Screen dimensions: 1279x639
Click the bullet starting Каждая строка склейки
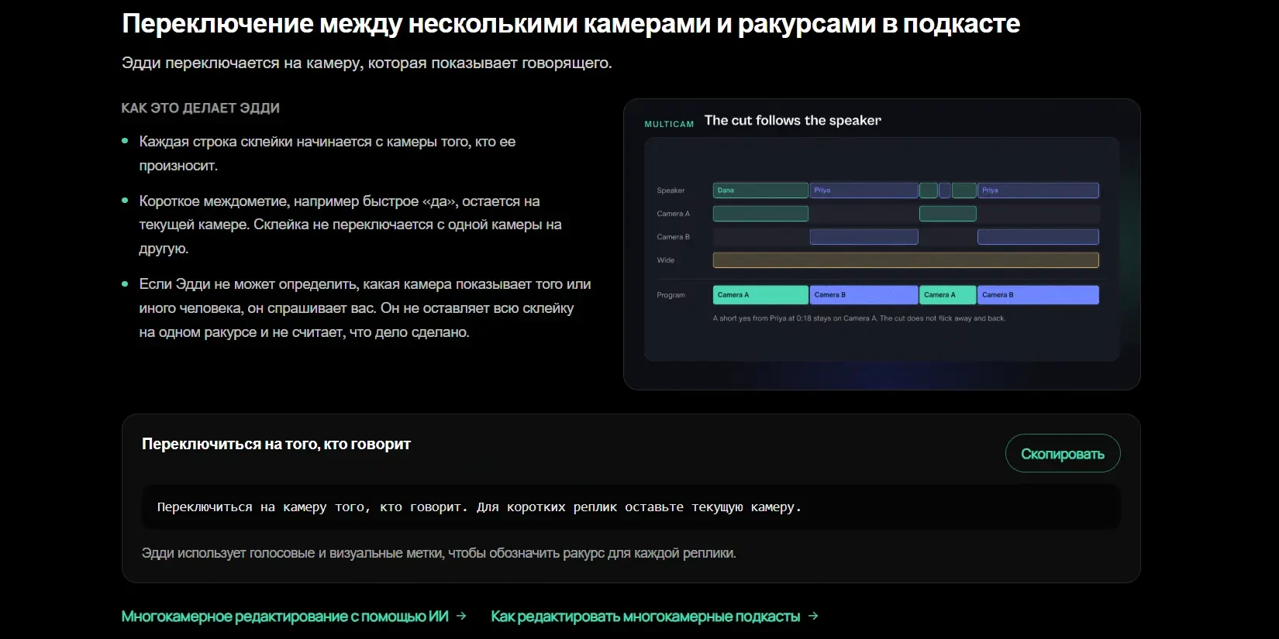pyautogui.click(x=327, y=153)
